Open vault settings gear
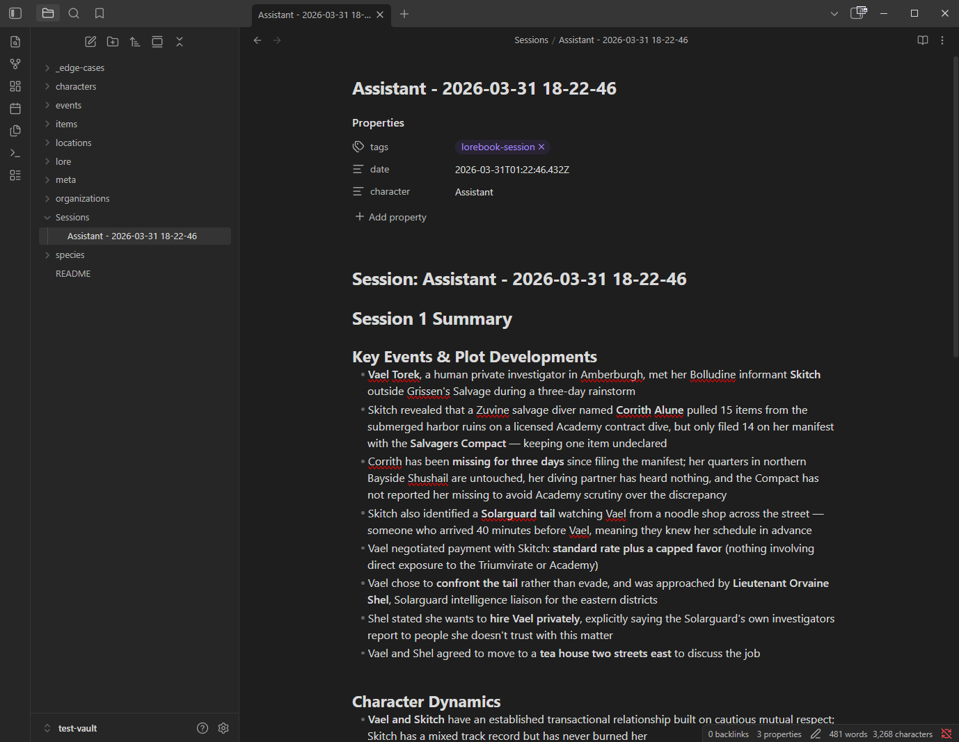Viewport: 959px width, 742px height. click(x=223, y=728)
